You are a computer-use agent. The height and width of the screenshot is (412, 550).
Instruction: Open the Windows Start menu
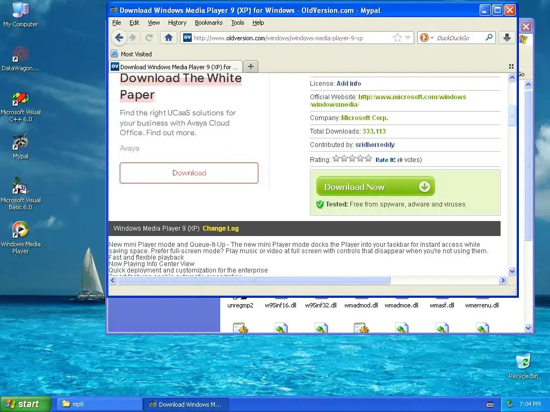click(x=26, y=404)
